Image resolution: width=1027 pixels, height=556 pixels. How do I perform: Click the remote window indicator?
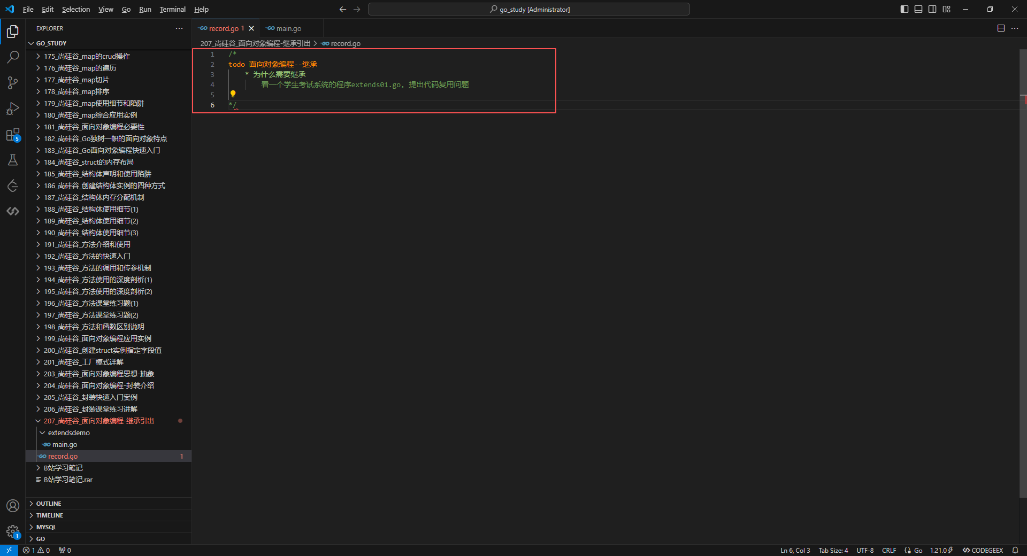coord(9,550)
